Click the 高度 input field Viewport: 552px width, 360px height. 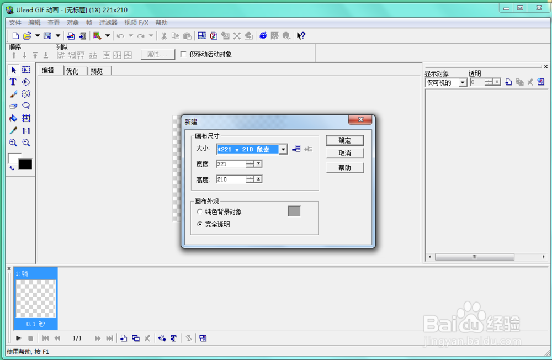point(231,179)
